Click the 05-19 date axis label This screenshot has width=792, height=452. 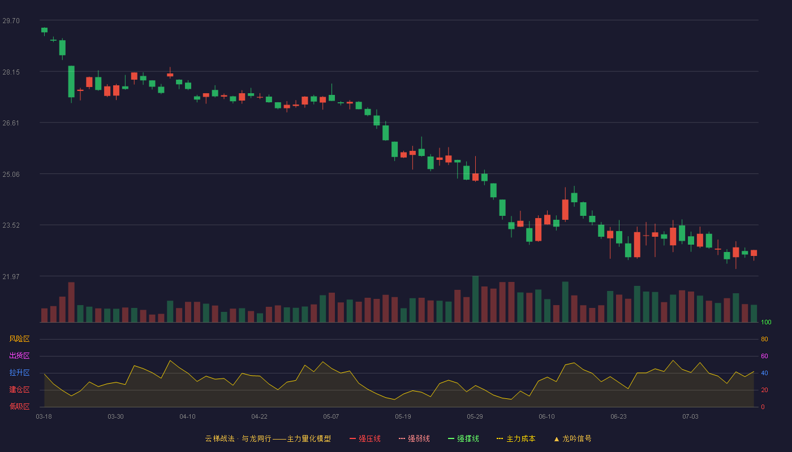click(x=403, y=416)
